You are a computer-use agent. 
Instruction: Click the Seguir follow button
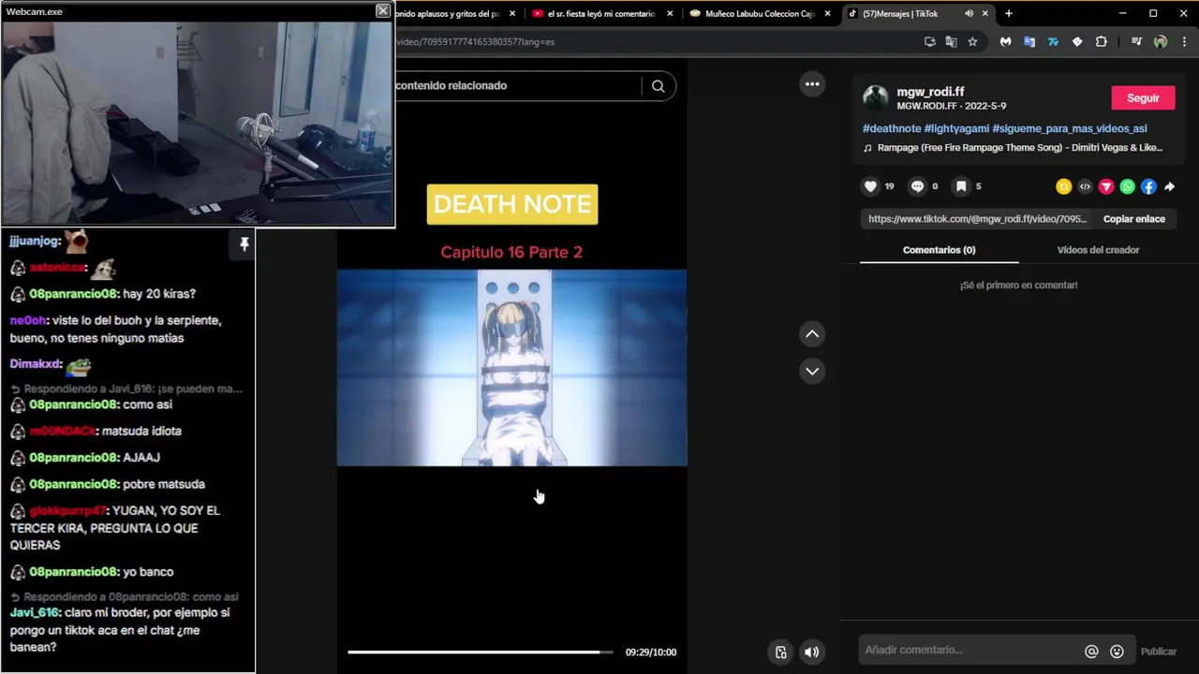coord(1143,98)
